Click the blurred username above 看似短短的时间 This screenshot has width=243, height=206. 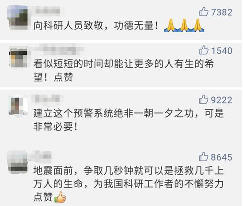pyautogui.click(x=59, y=49)
